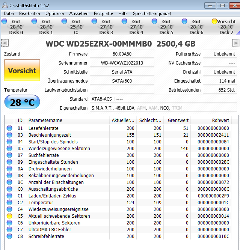Viewport: 240px width, 250px height.
Task: Click the ID column header
Action: pos(20,120)
